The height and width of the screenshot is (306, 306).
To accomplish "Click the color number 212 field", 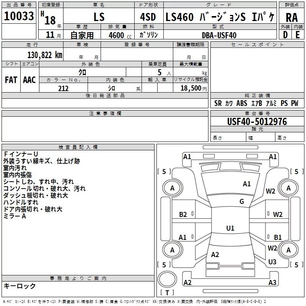I will (63, 88).
